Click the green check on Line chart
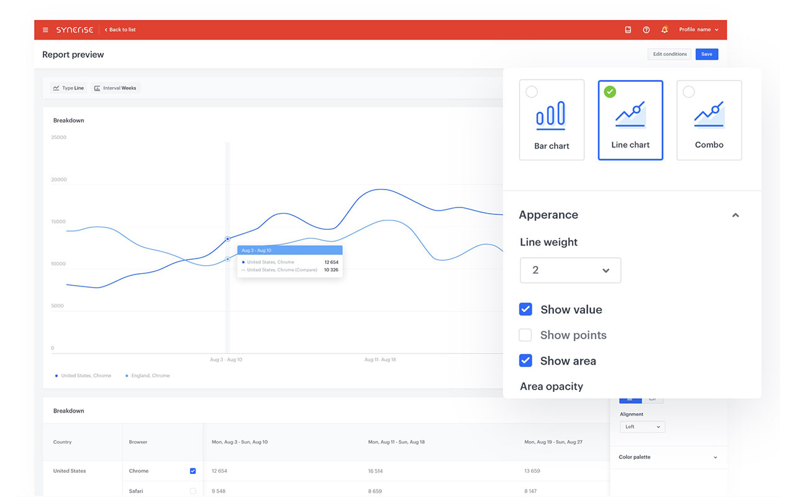 pos(610,92)
